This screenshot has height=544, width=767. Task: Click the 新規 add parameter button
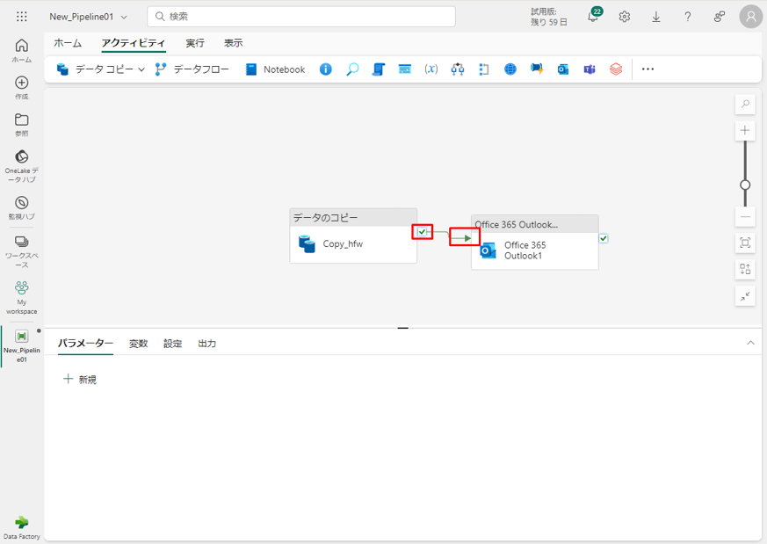coord(80,380)
